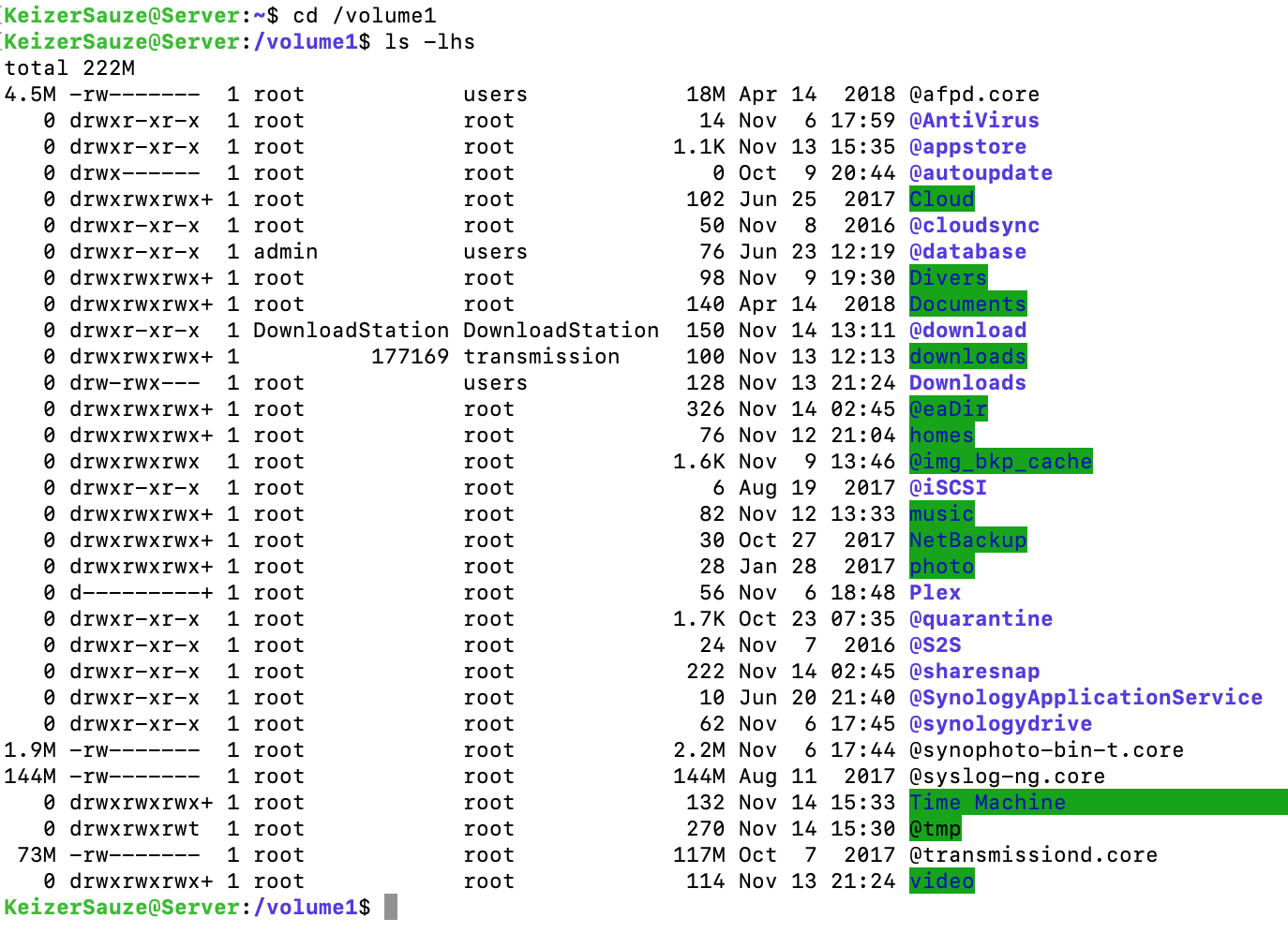This screenshot has height=933, width=1288.
Task: Select the @SynologyApplicationService directory name
Action: (1085, 697)
